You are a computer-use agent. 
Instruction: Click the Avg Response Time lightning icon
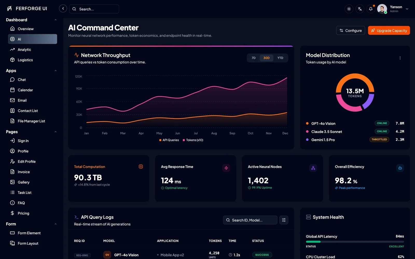point(226,168)
